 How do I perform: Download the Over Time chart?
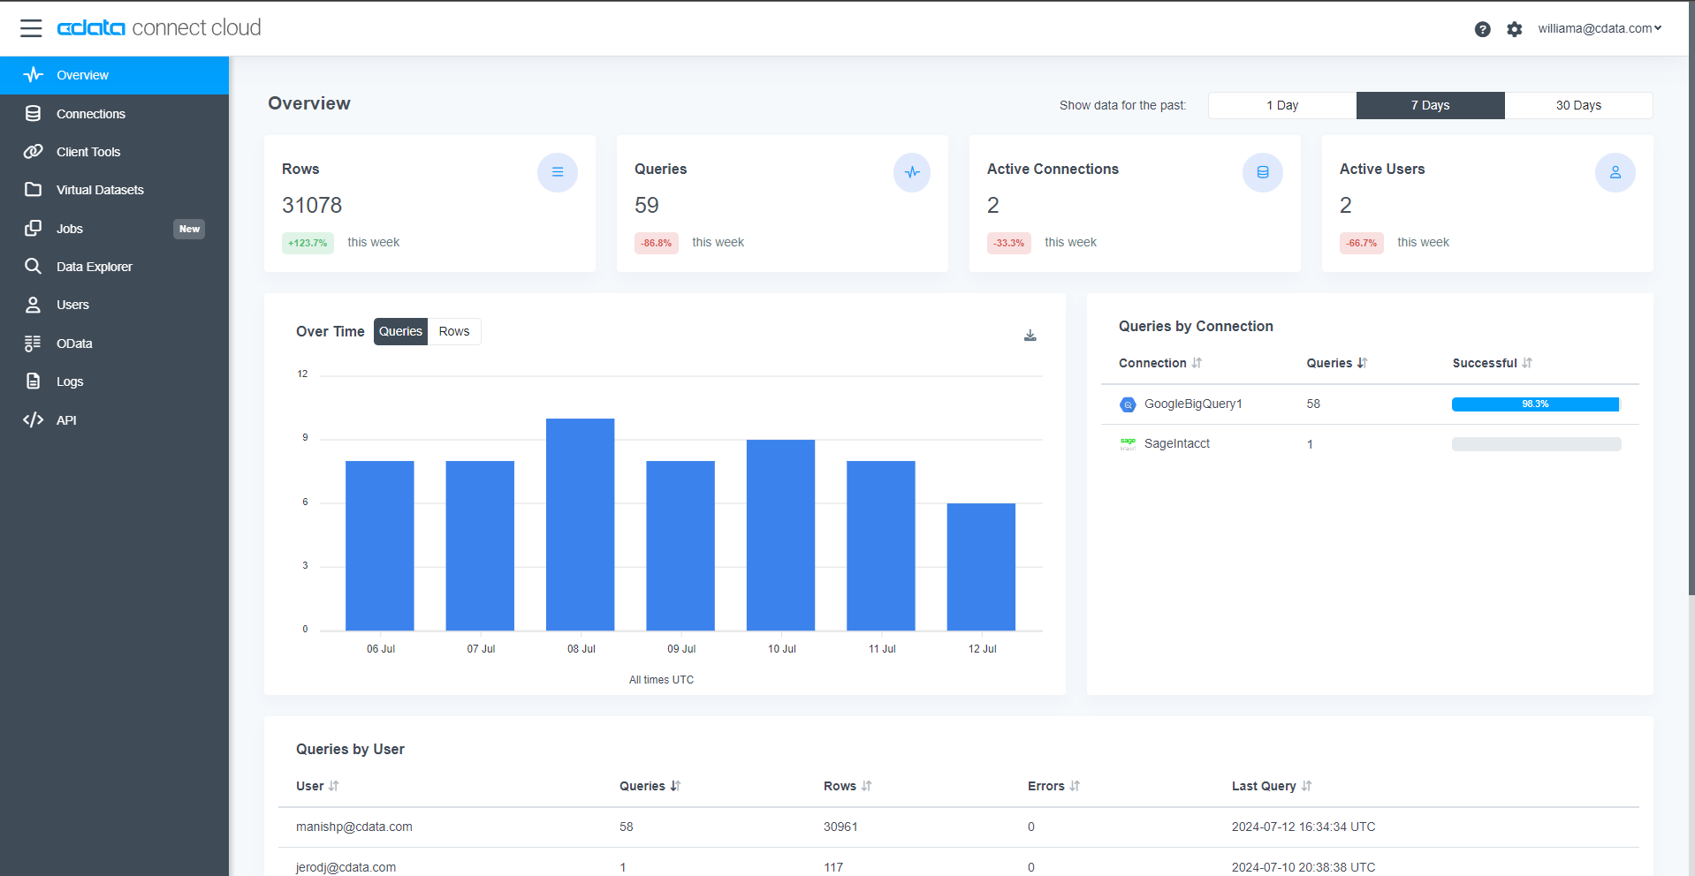[x=1030, y=335]
